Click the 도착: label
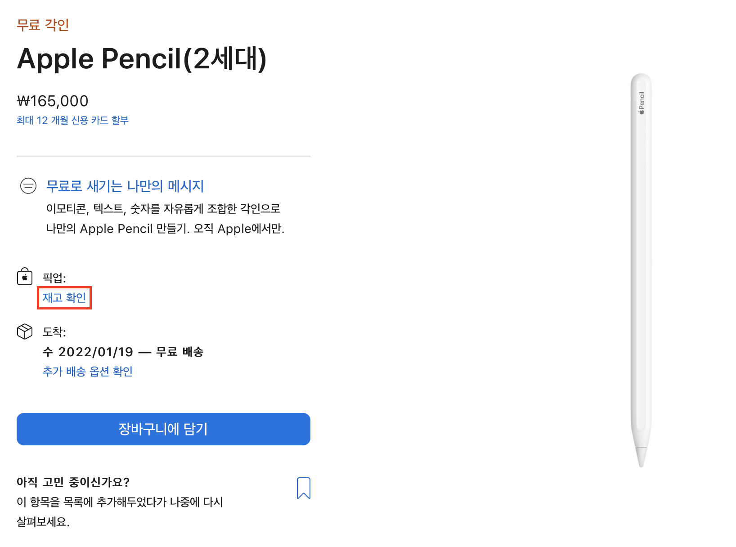 click(54, 332)
